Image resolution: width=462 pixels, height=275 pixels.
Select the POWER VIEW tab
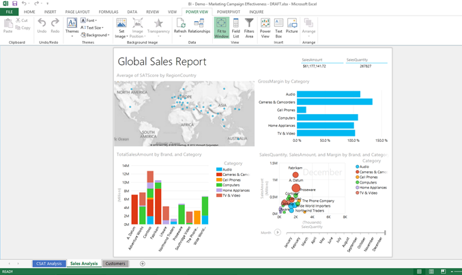coord(197,12)
